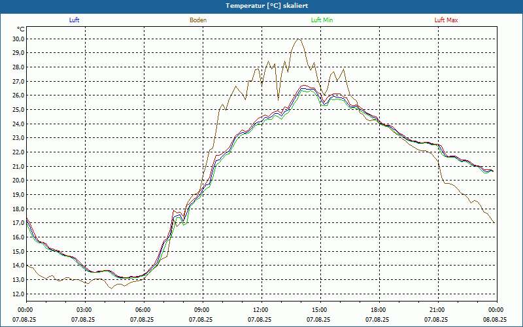Select the green 'Luft Min' legend label
The height and width of the screenshot is (327, 523).
point(322,20)
